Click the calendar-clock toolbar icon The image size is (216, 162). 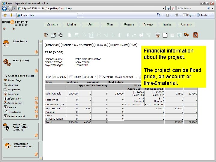pyautogui.click(x=158, y=35)
